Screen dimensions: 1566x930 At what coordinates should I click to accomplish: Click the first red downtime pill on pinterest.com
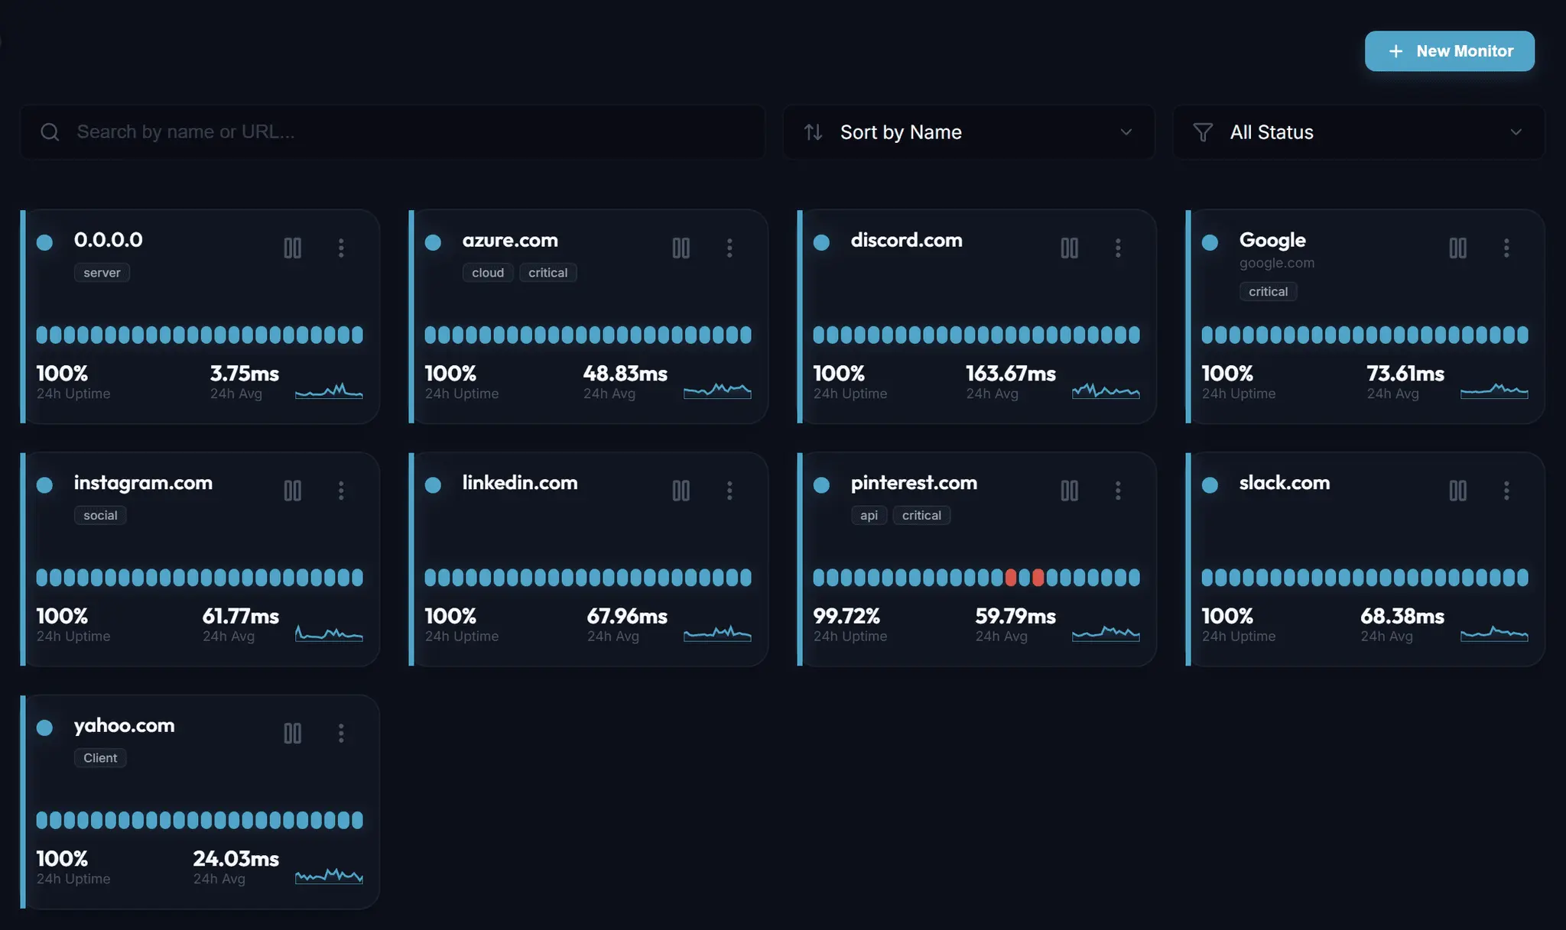[1011, 577]
